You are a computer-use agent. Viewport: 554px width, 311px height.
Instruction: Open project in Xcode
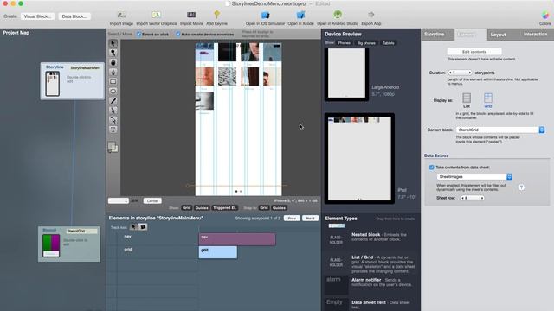tap(300, 18)
